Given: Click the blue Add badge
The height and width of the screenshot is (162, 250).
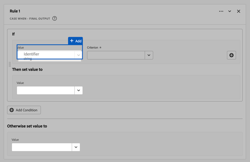Looking at the screenshot, I should click(x=75, y=41).
